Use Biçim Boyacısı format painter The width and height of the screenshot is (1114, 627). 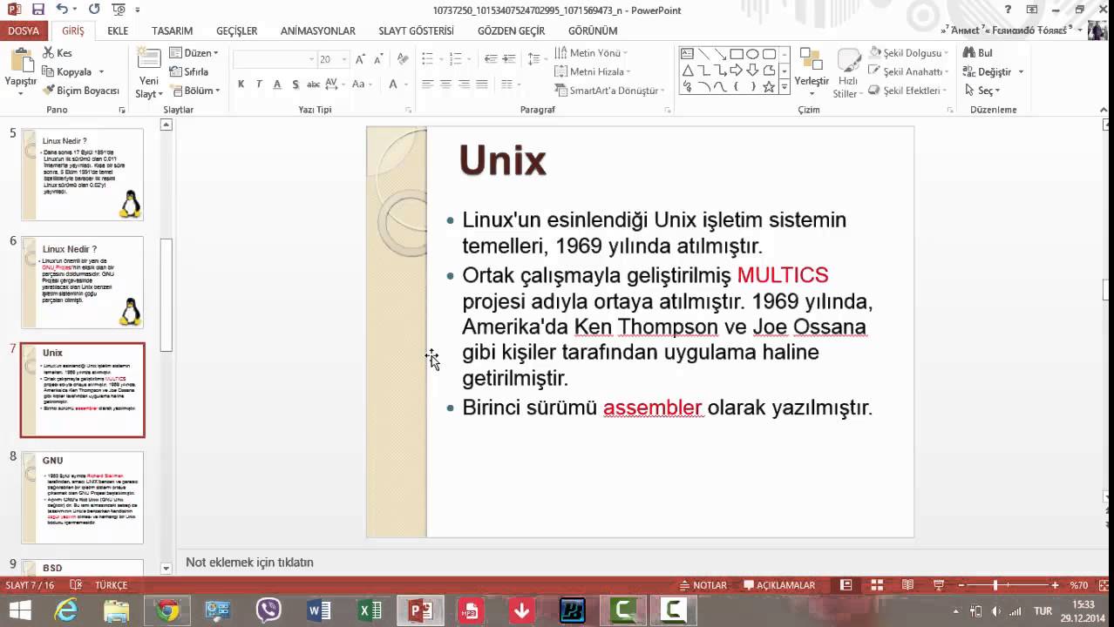(80, 91)
